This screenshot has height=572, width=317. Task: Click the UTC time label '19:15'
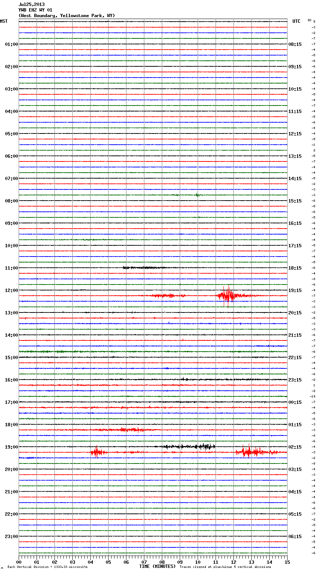point(295,290)
